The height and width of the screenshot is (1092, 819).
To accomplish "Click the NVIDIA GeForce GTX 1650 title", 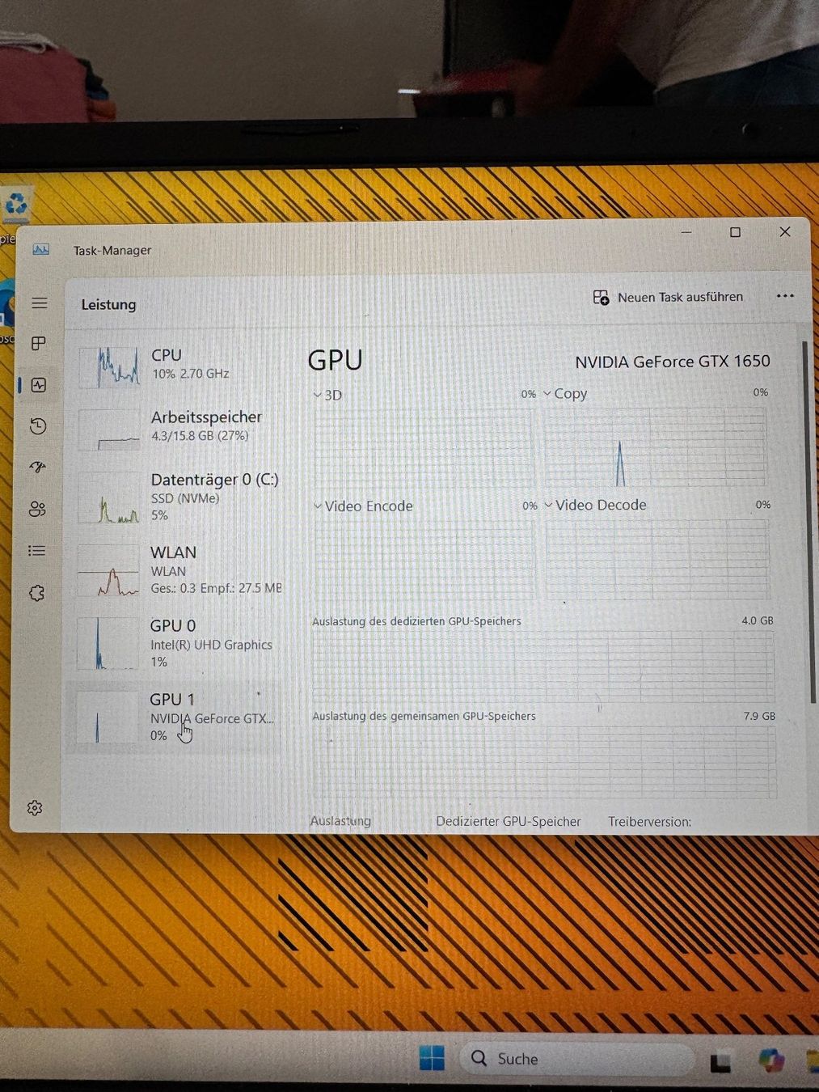I will pyautogui.click(x=673, y=362).
